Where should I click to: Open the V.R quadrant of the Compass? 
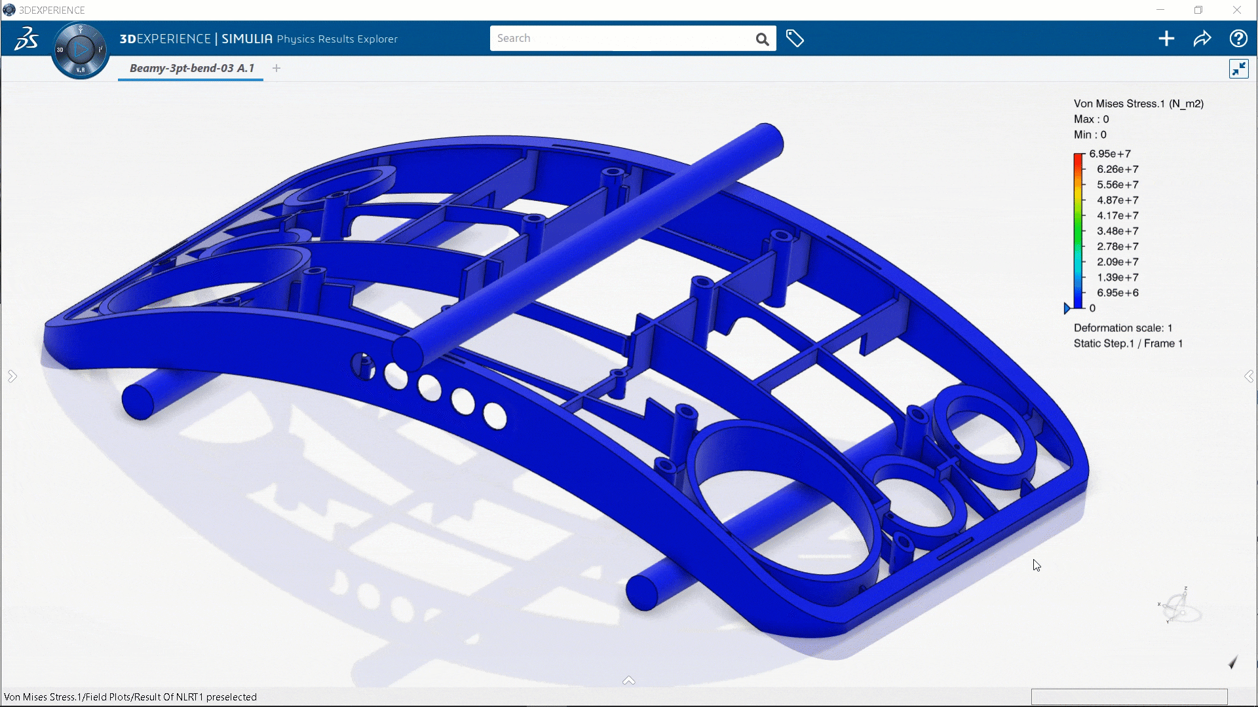(x=81, y=69)
